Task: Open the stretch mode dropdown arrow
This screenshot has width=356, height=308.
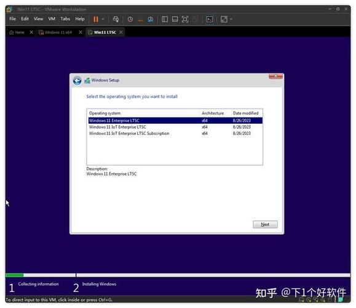Action: 231,19
